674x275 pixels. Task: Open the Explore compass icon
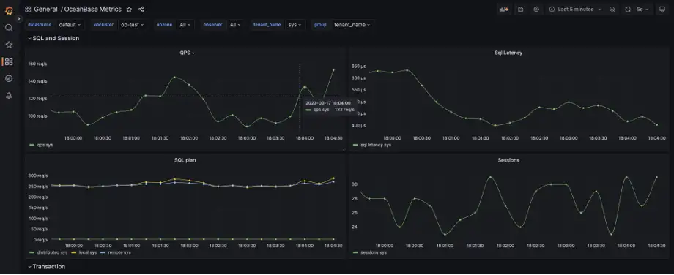(x=9, y=78)
